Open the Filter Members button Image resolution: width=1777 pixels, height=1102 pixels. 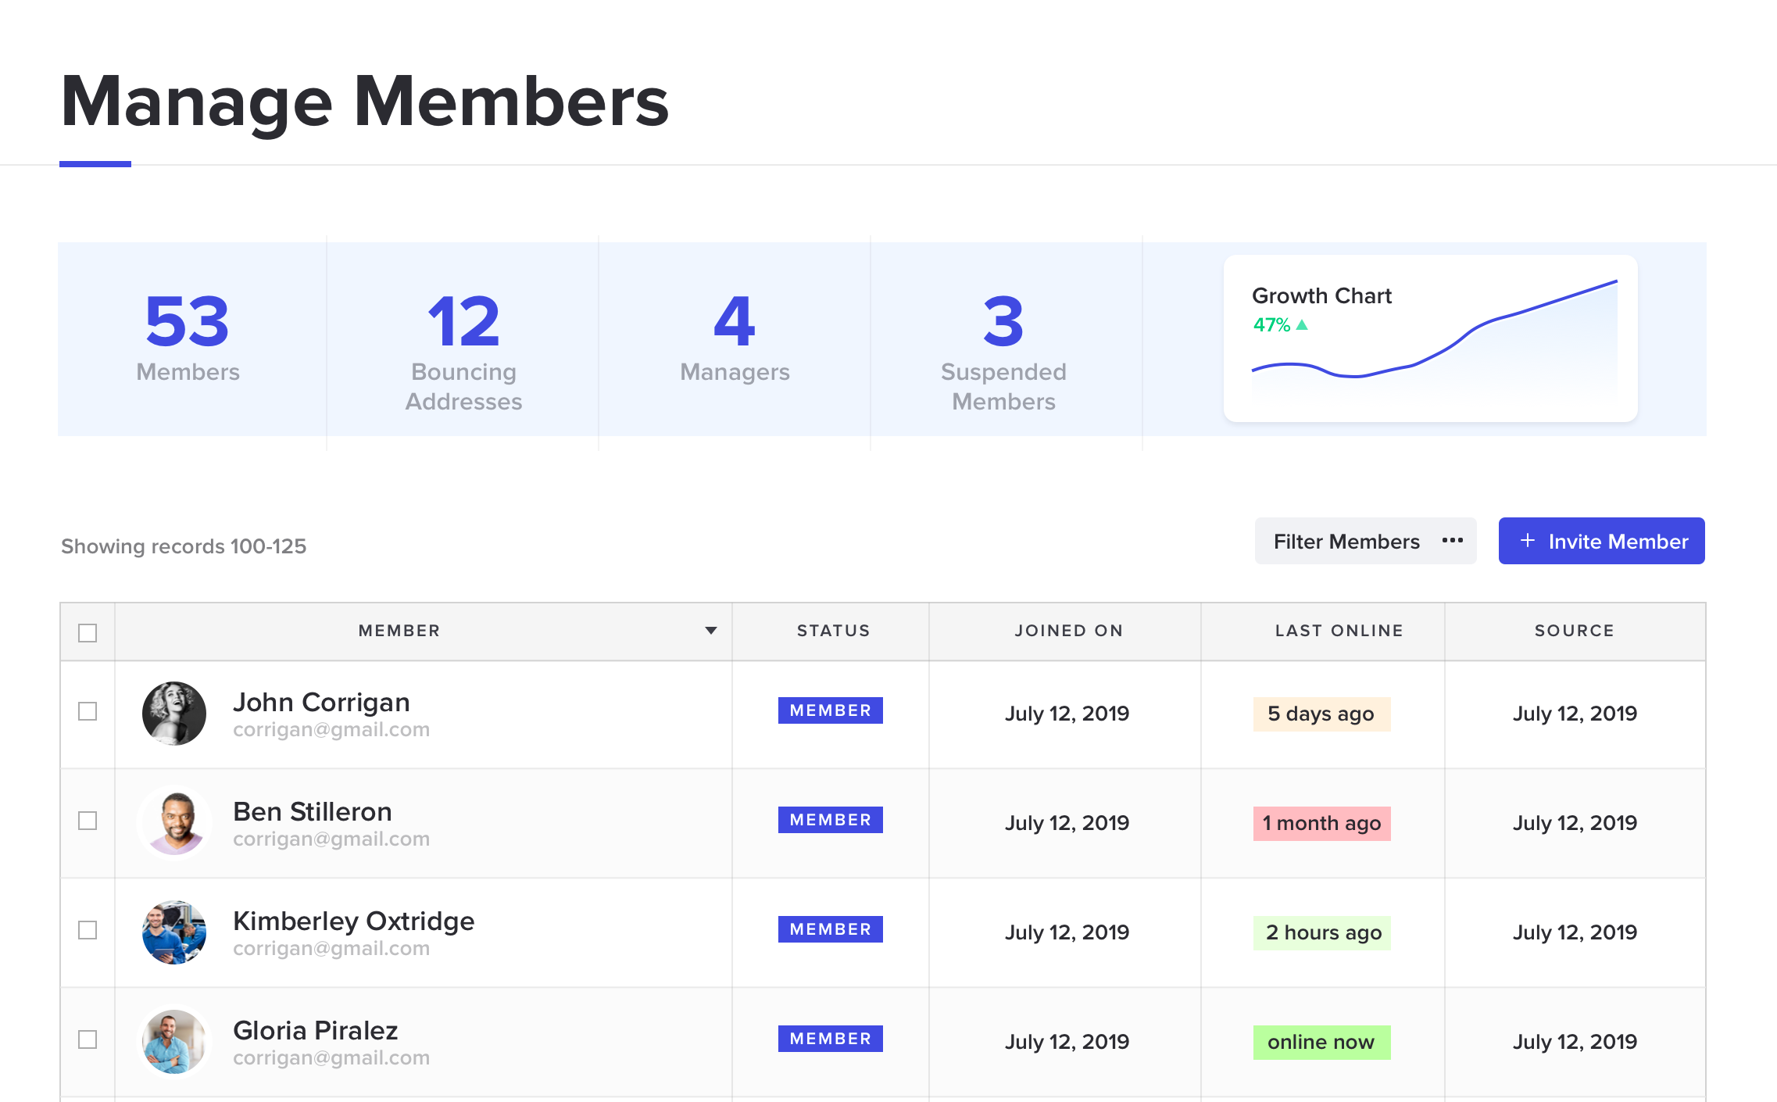pos(1365,541)
